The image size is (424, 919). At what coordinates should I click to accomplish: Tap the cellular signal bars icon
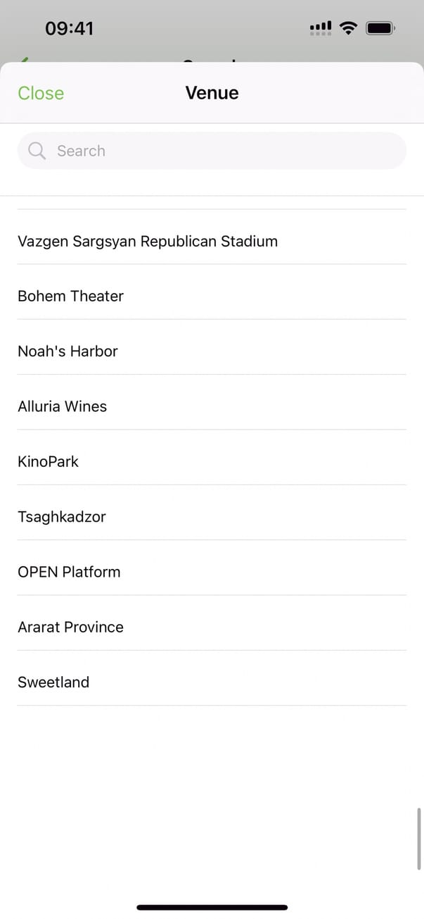pyautogui.click(x=321, y=28)
